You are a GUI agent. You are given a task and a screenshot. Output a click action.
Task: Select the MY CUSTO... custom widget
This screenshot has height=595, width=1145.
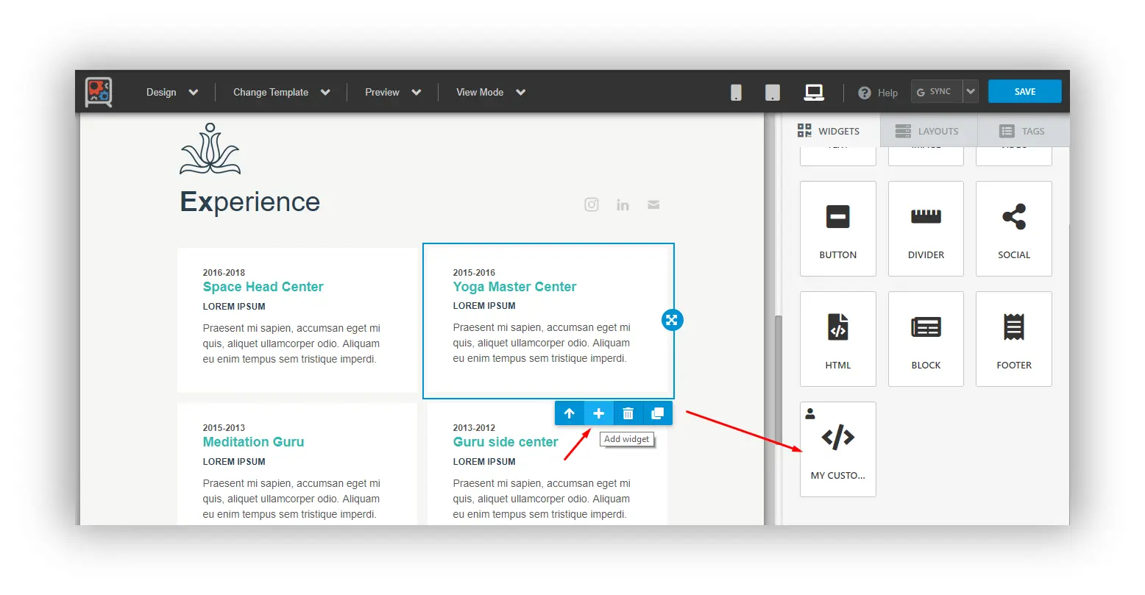tap(838, 449)
